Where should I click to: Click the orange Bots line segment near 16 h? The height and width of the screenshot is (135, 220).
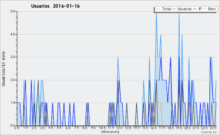point(158,103)
